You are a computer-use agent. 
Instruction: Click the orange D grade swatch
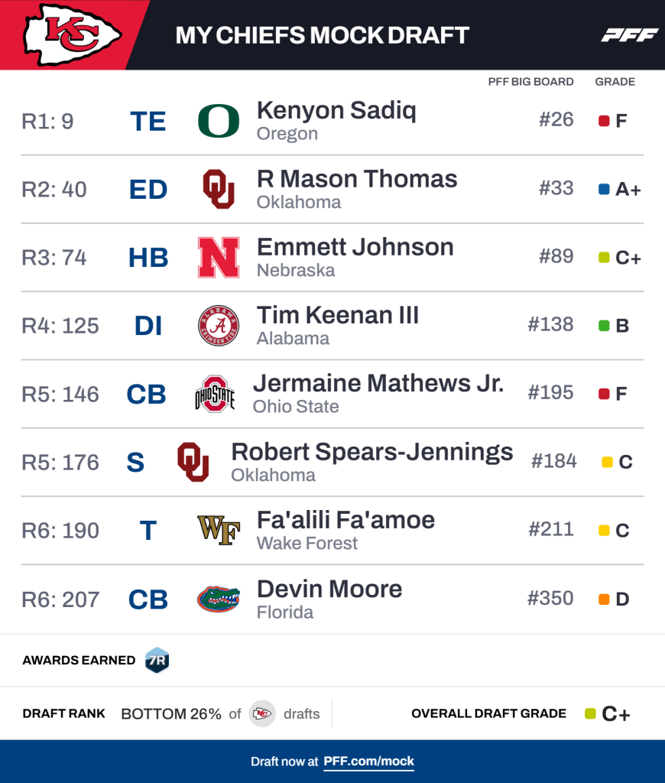604,599
